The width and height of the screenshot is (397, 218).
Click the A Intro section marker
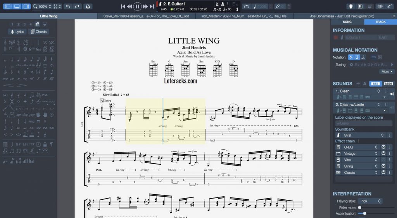click(106, 100)
